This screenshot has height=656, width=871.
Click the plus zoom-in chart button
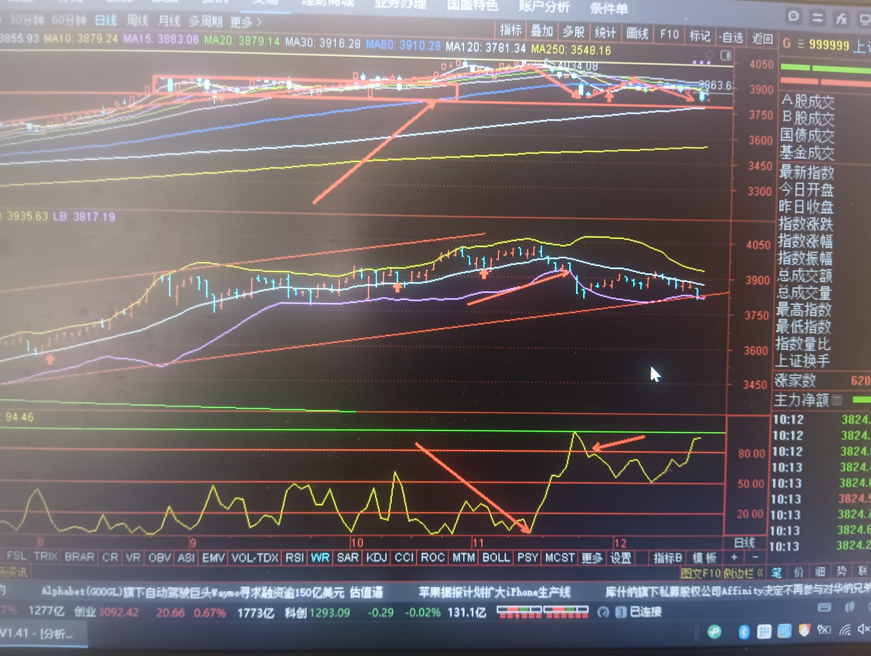pyautogui.click(x=734, y=557)
